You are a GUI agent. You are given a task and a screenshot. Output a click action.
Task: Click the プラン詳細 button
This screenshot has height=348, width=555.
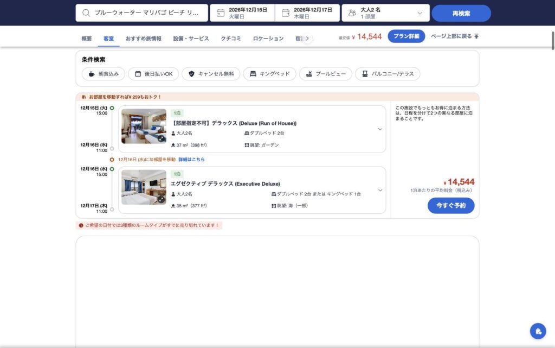pyautogui.click(x=406, y=36)
